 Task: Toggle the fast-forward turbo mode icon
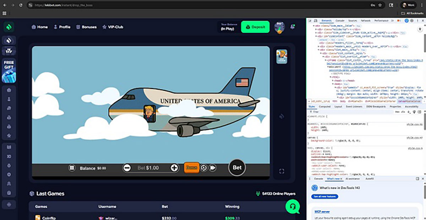[x=213, y=168]
